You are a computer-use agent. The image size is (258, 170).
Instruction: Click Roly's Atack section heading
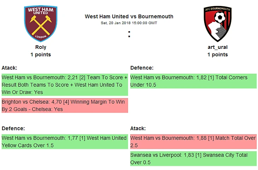pos(10,68)
